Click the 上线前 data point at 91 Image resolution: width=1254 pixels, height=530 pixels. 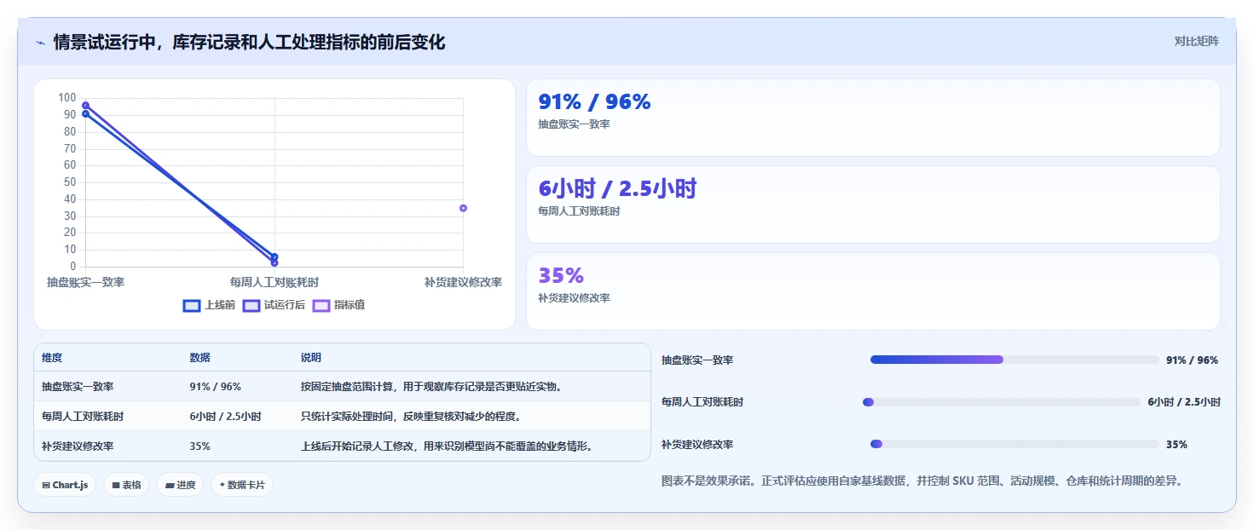[x=85, y=113]
